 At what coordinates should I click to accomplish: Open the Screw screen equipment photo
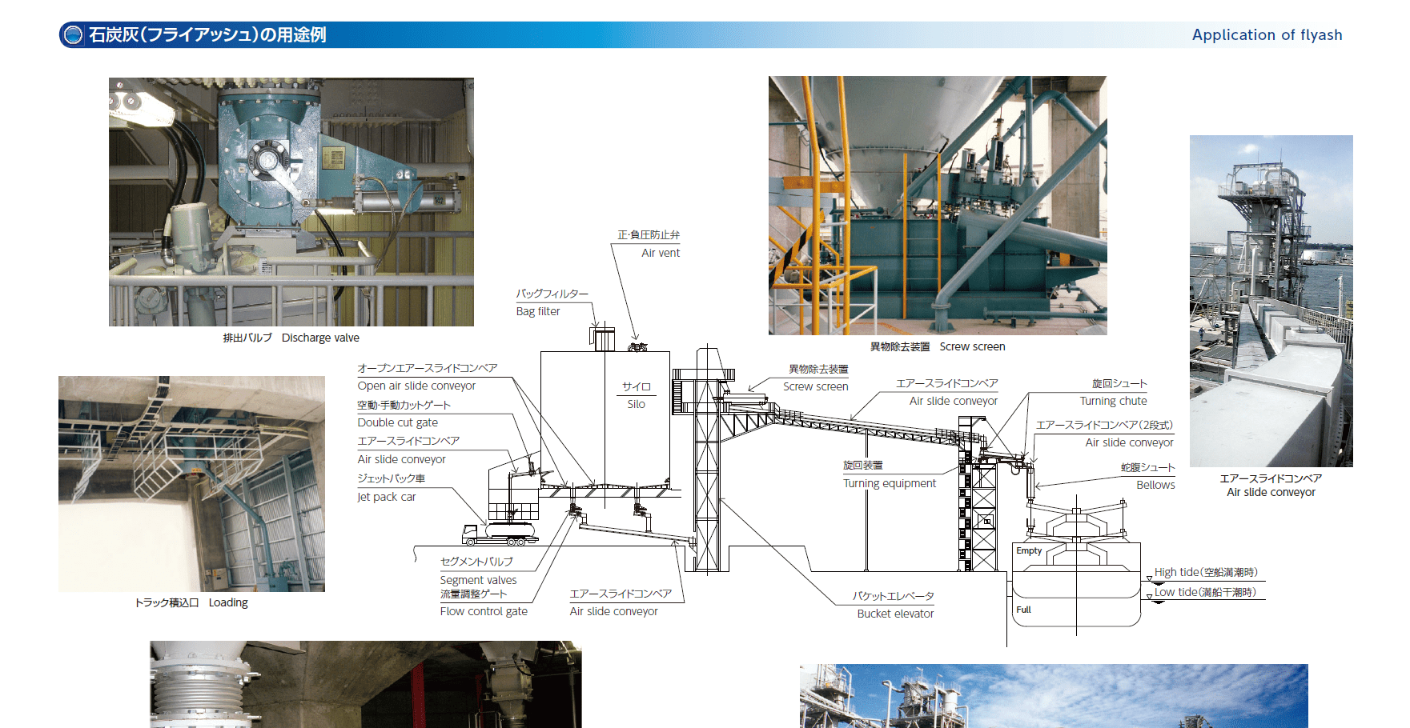[938, 206]
